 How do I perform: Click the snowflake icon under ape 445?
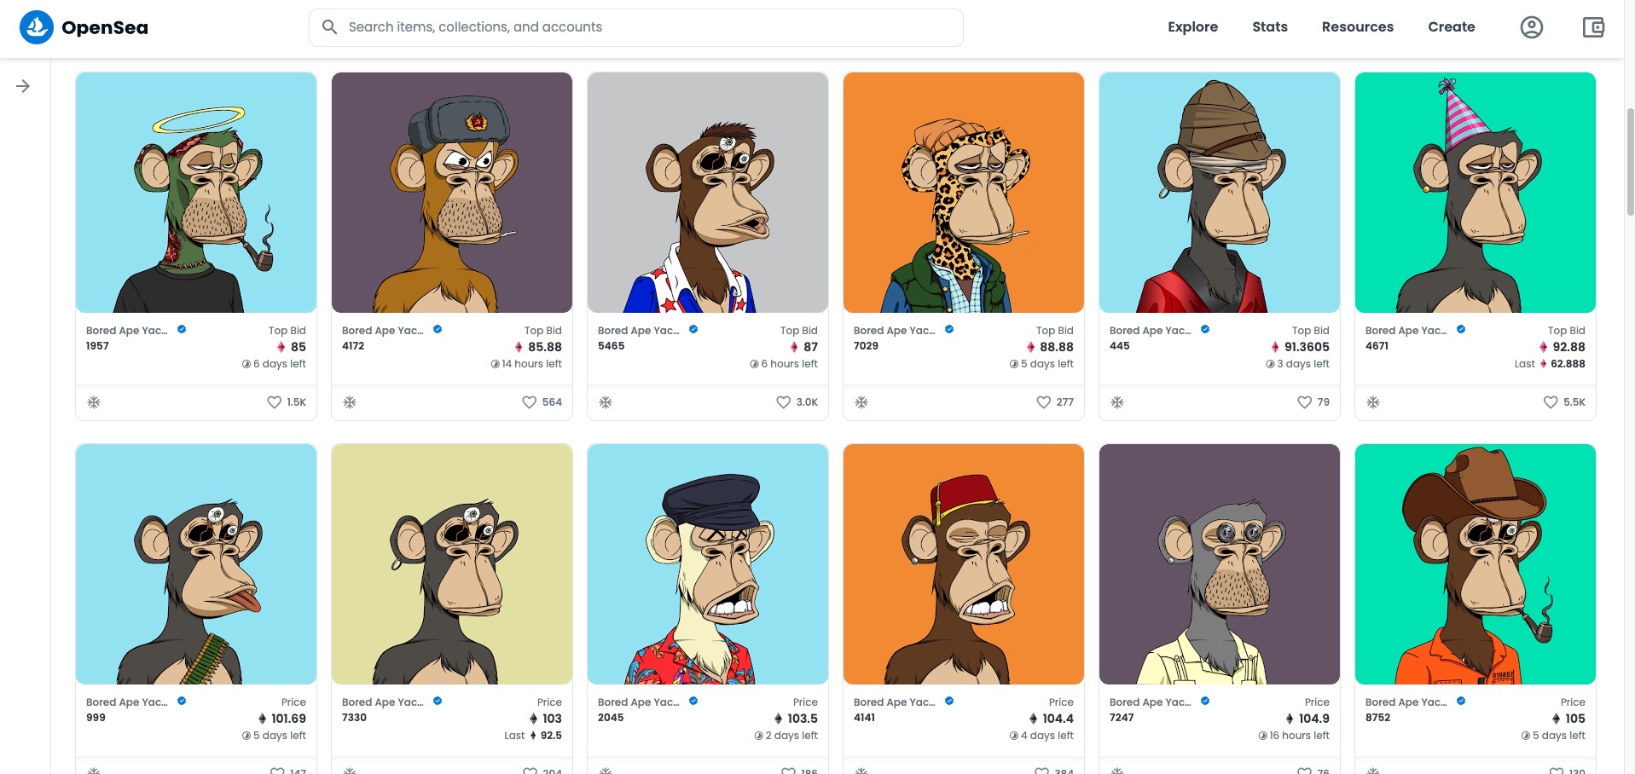click(x=1117, y=402)
